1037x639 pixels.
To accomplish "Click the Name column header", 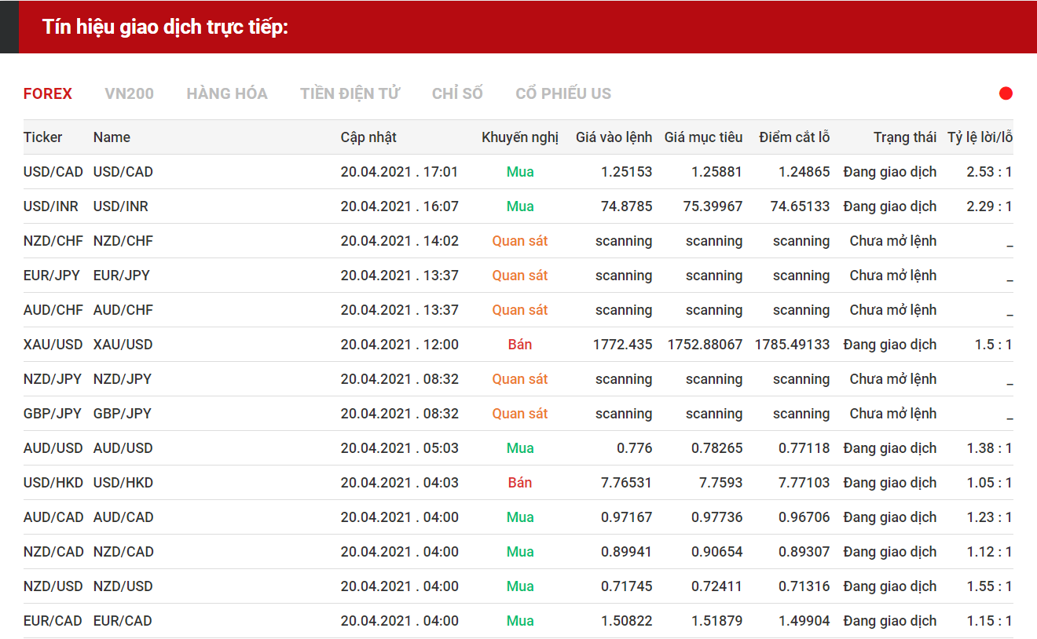I will 112,137.
